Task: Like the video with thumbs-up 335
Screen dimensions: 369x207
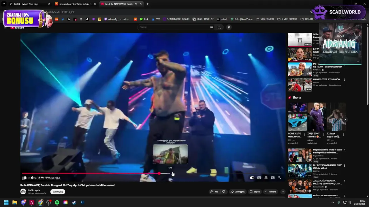Action: [214, 192]
